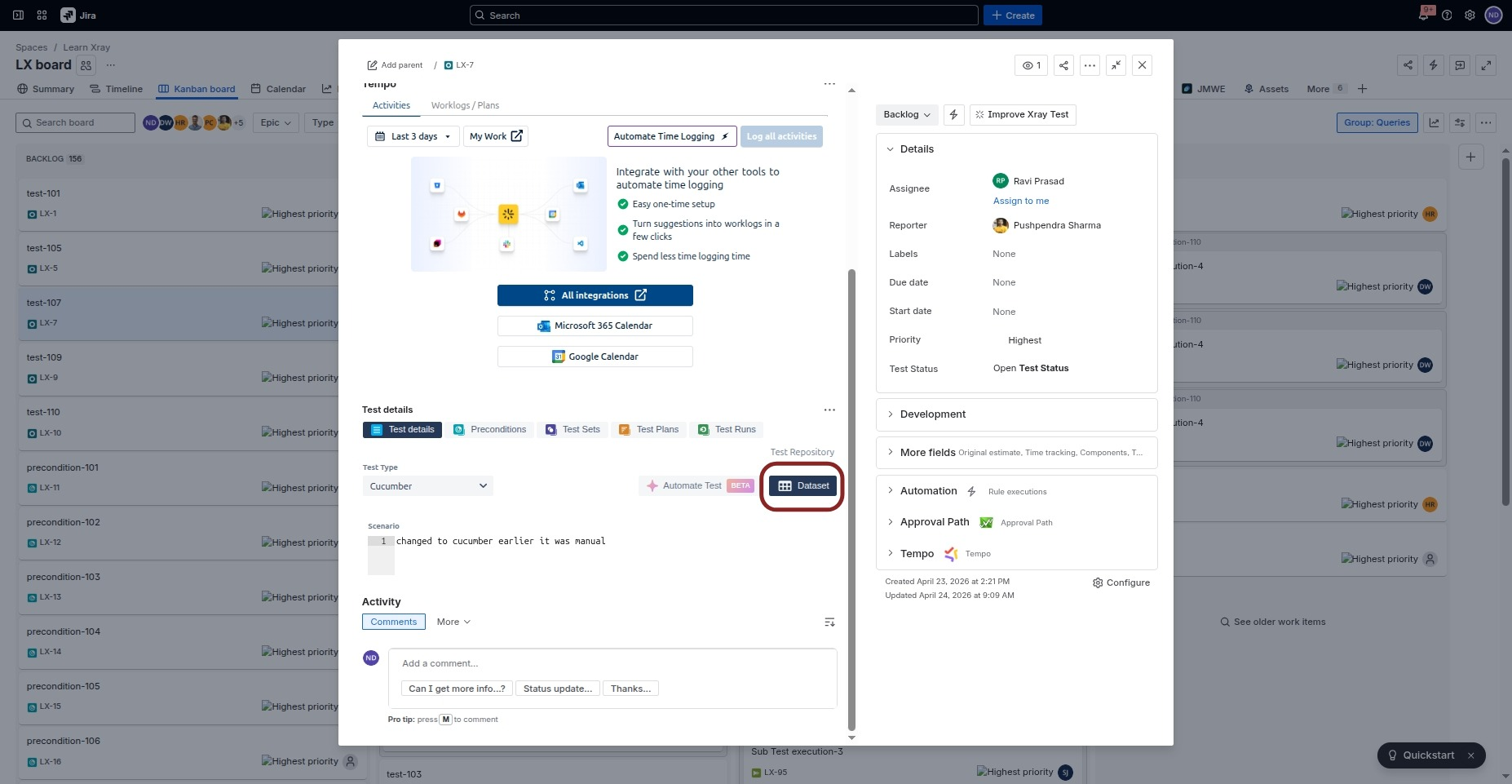Open the help question mark icon
1512x784 pixels.
click(1447, 16)
